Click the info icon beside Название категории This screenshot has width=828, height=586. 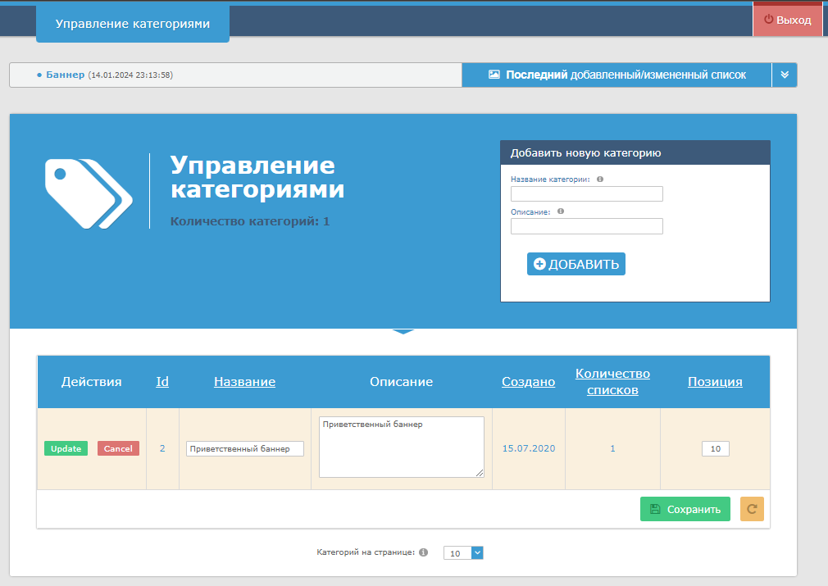click(600, 179)
